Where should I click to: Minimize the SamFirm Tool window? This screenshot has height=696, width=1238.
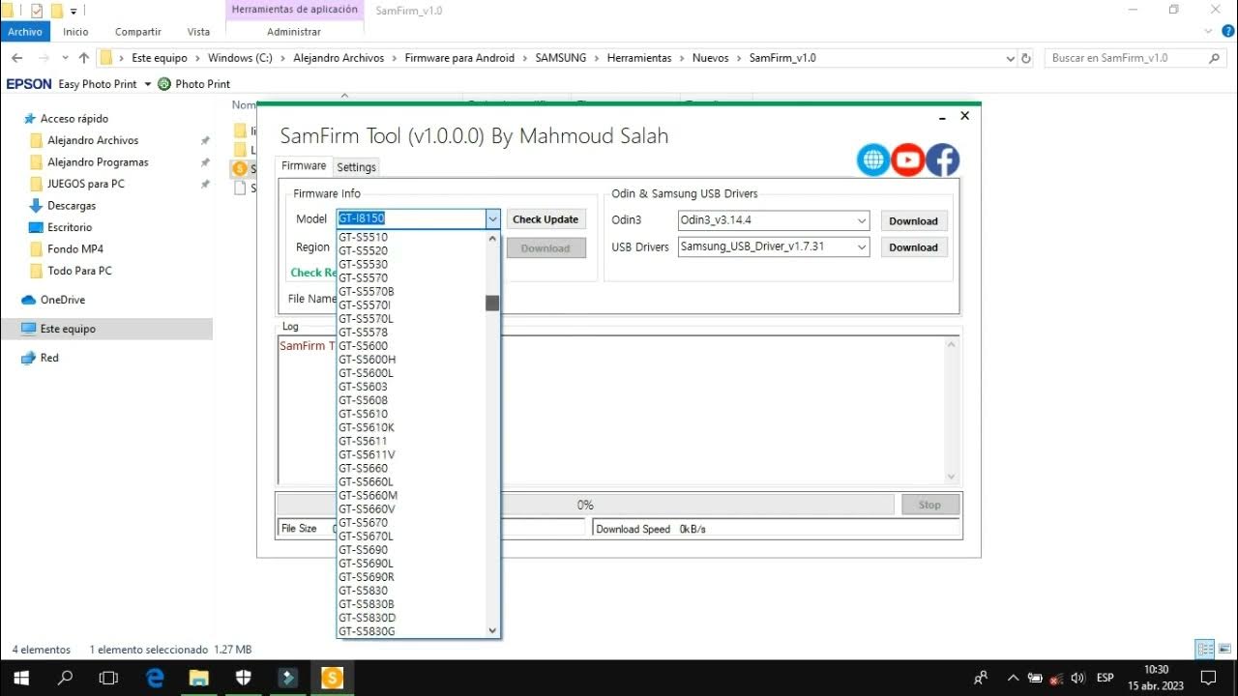tap(942, 116)
